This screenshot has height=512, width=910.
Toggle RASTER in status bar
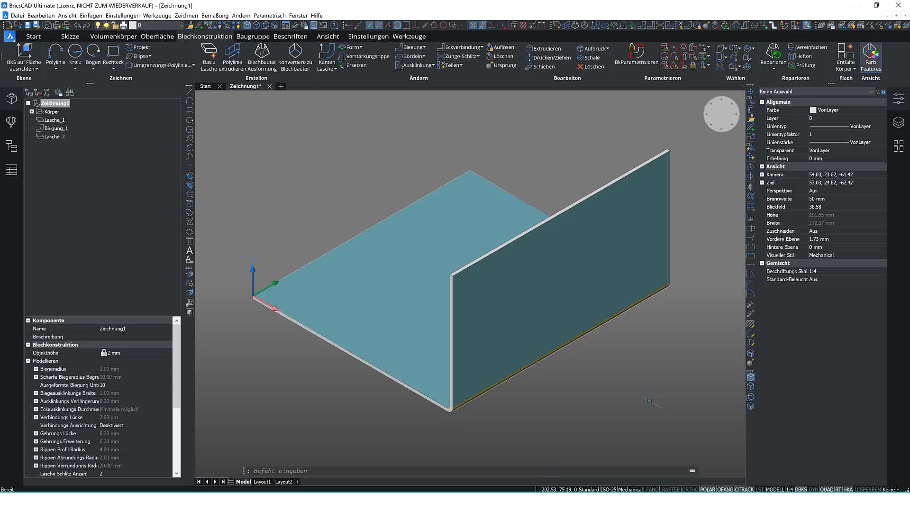[671, 489]
